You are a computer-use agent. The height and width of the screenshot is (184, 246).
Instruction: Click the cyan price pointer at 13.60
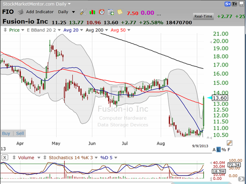(209, 98)
